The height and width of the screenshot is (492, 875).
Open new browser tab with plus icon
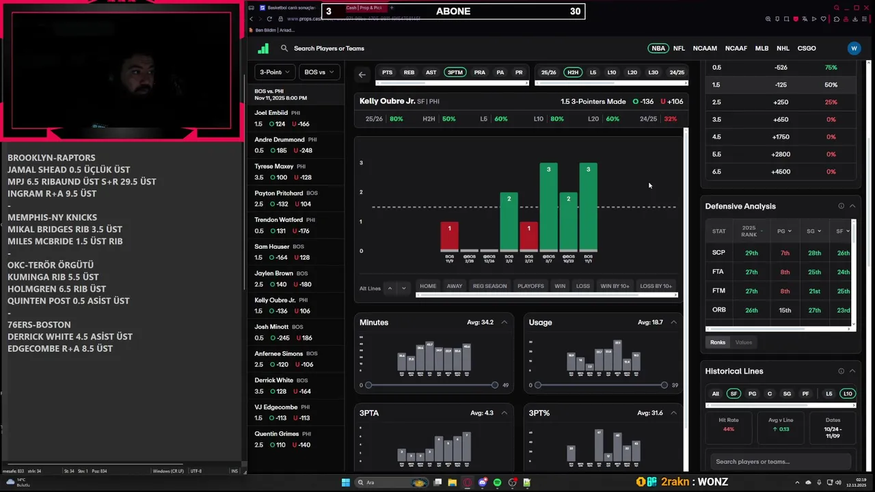click(392, 8)
